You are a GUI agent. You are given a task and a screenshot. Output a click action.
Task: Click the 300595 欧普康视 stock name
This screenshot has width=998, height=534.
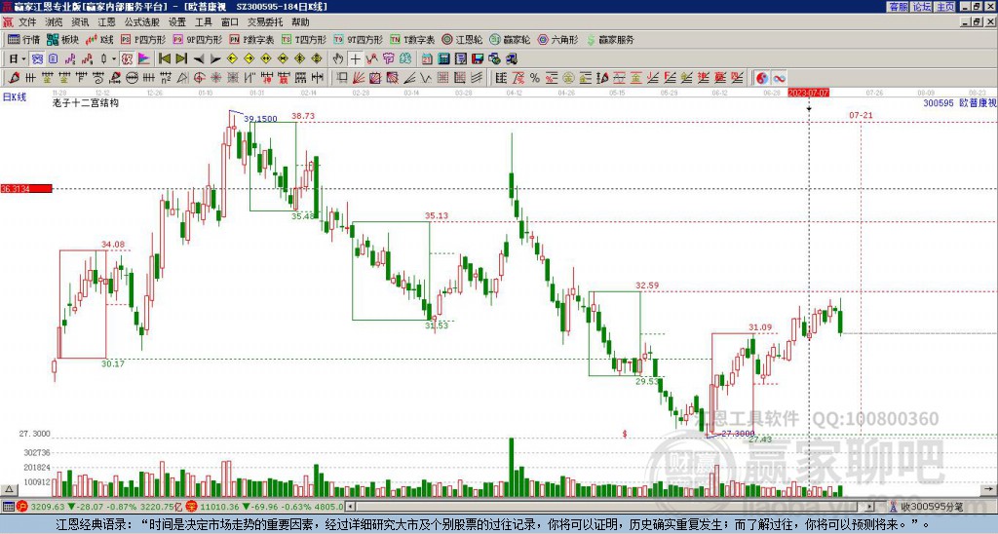tap(959, 102)
